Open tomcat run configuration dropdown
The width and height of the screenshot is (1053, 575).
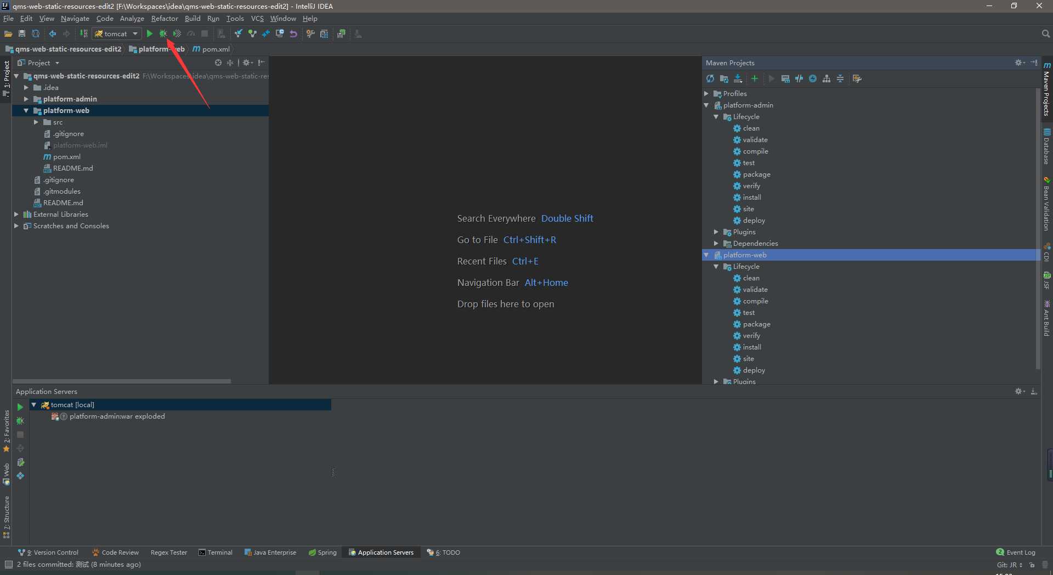pos(116,33)
